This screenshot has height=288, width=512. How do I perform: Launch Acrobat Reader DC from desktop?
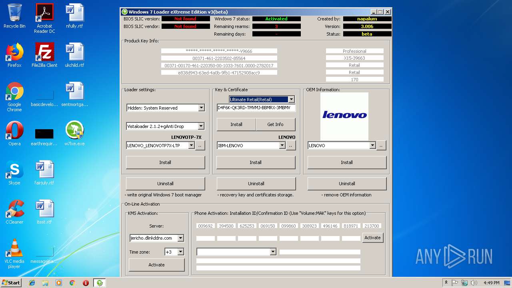44,18
